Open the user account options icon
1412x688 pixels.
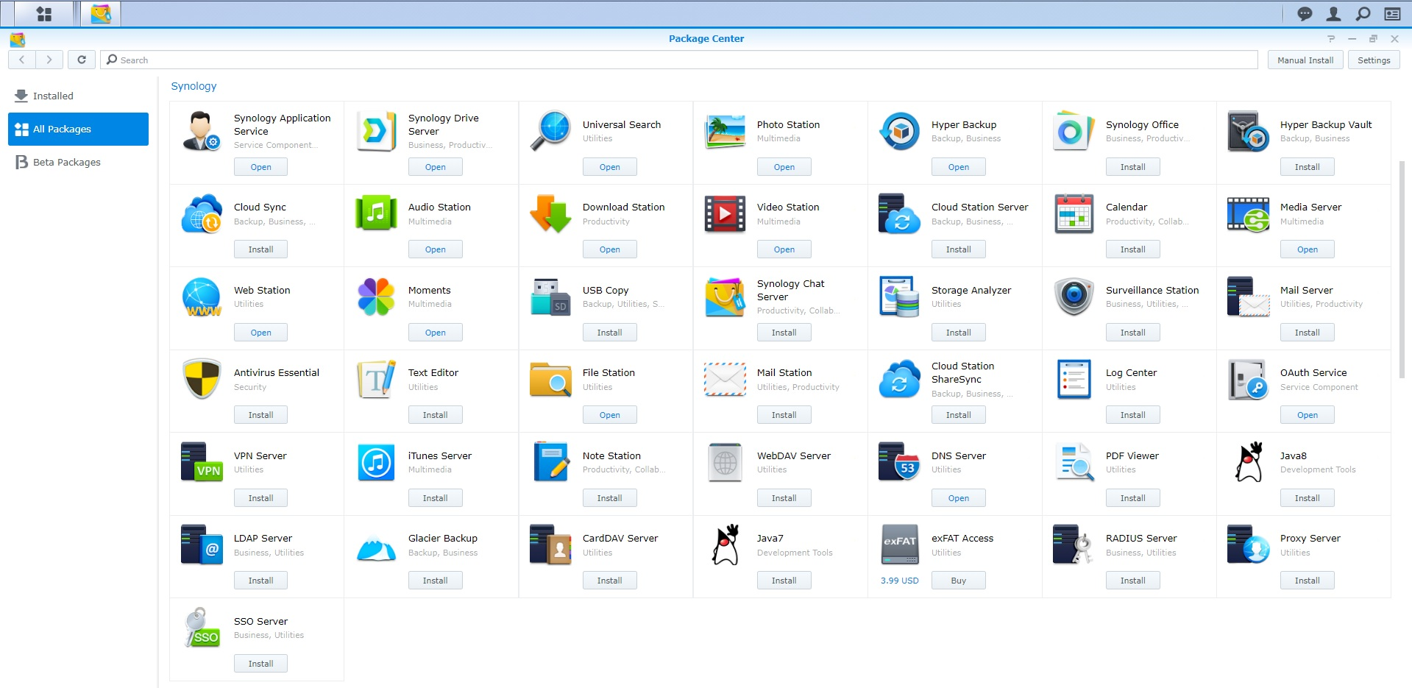click(1333, 13)
